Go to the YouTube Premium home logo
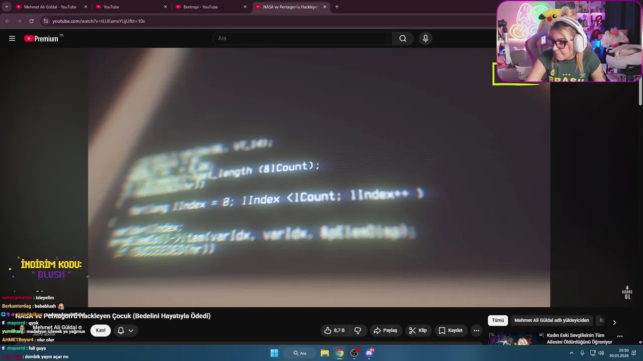The image size is (643, 361). pos(42,39)
